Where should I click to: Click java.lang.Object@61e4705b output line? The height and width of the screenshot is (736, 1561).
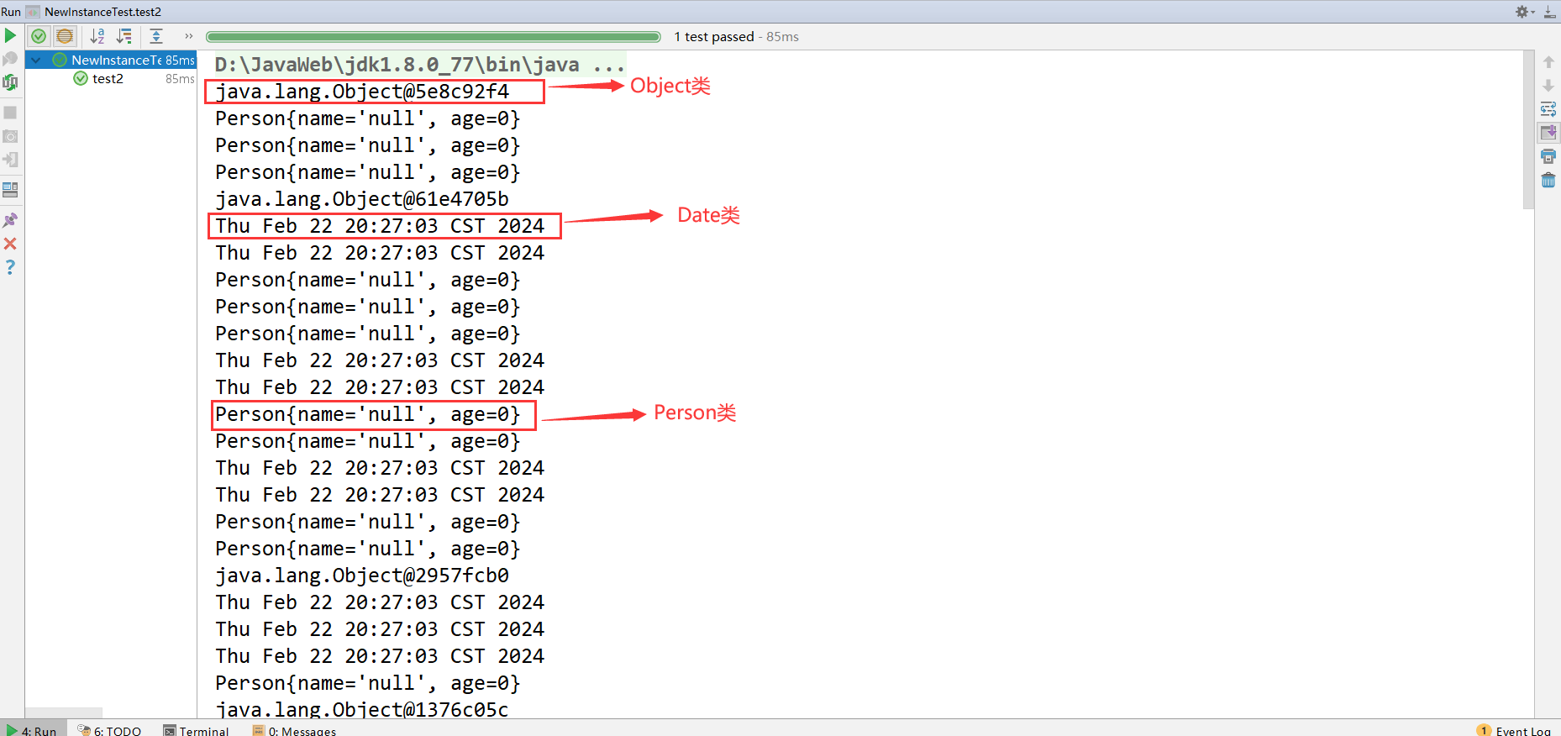click(x=362, y=199)
